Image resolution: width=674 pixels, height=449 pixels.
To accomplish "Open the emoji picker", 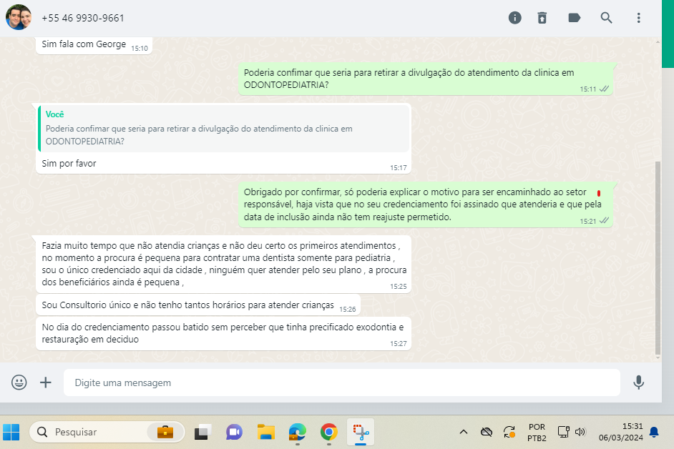I will (x=19, y=383).
